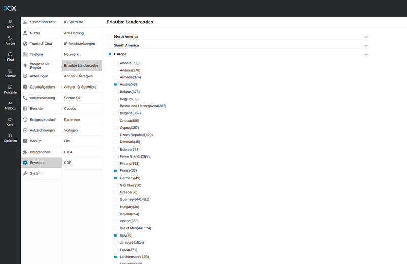Image resolution: width=407 pixels, height=264 pixels.
Task: Open the Anti-Hacking submenu item
Action: pyautogui.click(x=82, y=33)
